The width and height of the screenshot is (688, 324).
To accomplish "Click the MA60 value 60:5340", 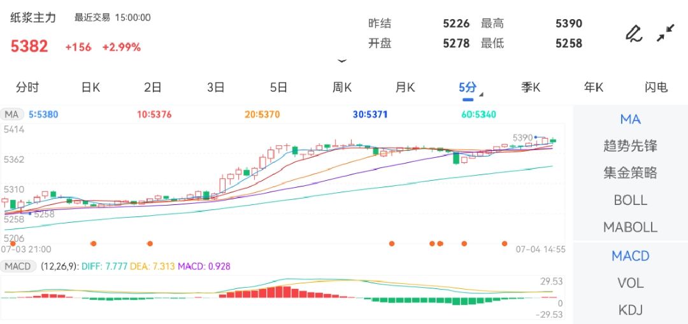I will coord(478,115).
